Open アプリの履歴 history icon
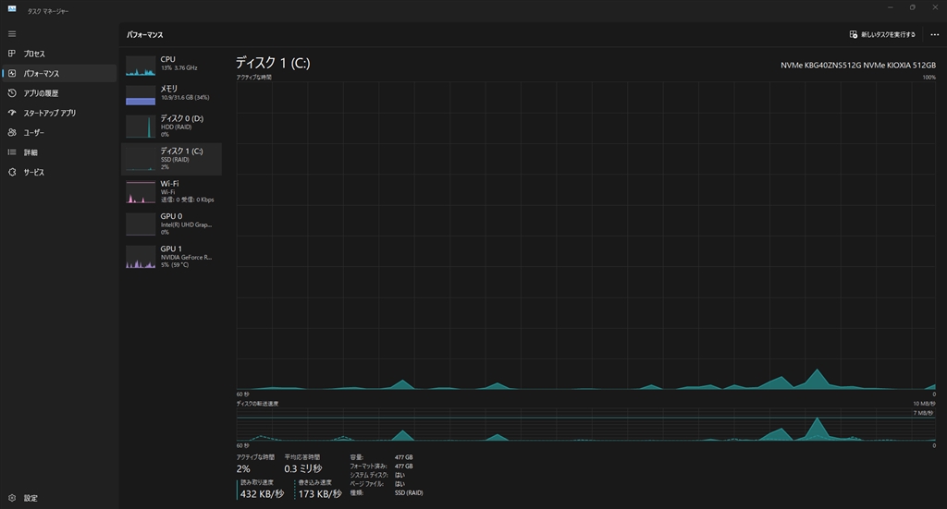The width and height of the screenshot is (947, 509). [x=12, y=93]
